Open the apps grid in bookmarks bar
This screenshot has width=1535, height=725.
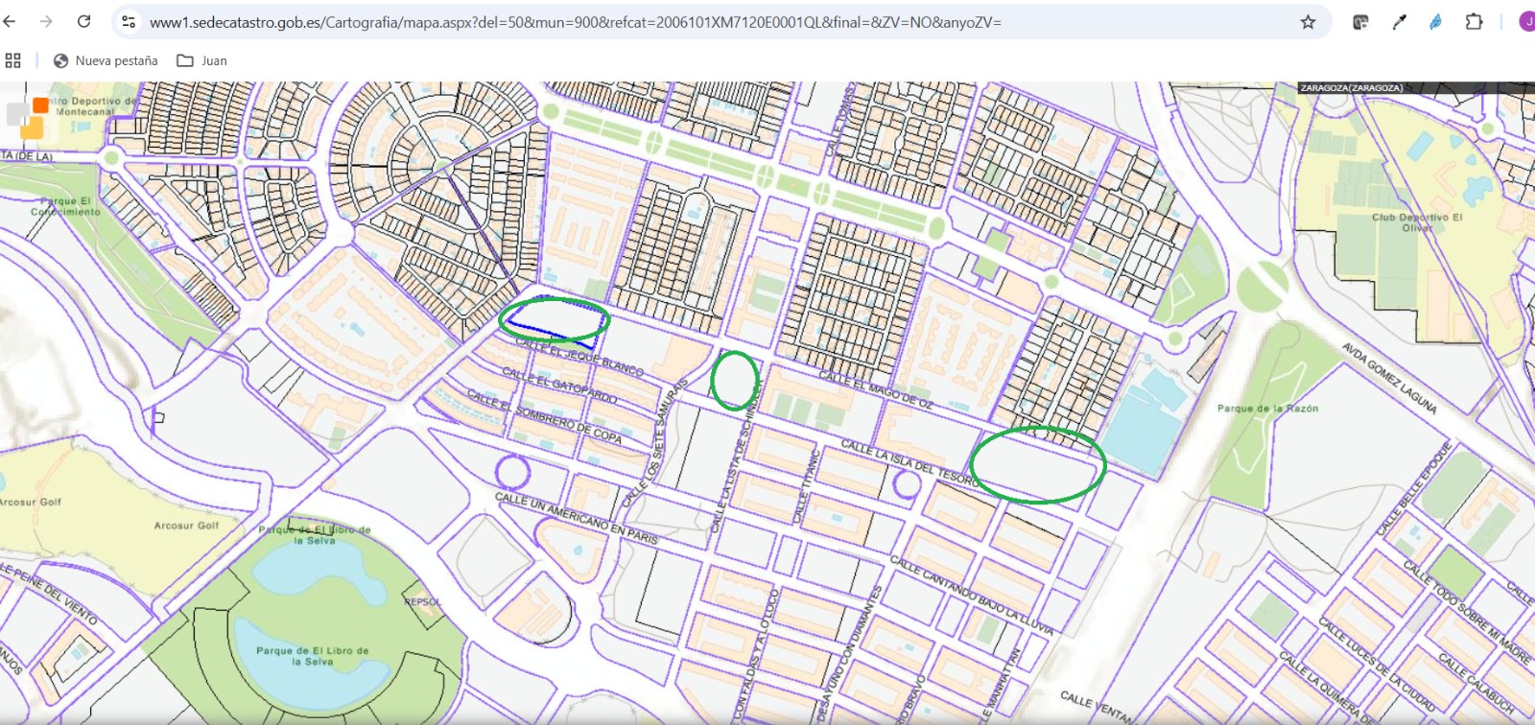13,60
